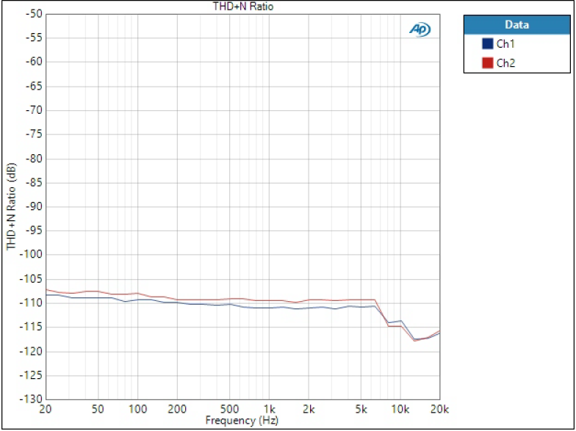
Task: Click the Data legend header
Action: pos(517,25)
